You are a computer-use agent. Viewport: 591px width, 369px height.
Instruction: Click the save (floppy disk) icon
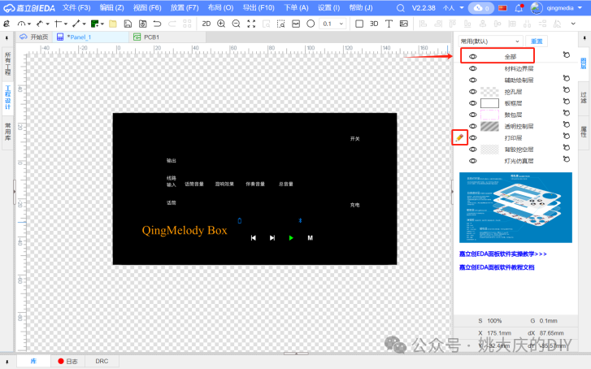[128, 24]
